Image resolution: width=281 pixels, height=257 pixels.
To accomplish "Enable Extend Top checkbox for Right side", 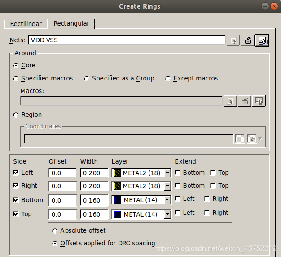I will 213,186.
